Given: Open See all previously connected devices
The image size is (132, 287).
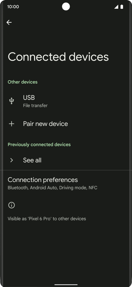Looking at the screenshot, I should (x=66, y=160).
